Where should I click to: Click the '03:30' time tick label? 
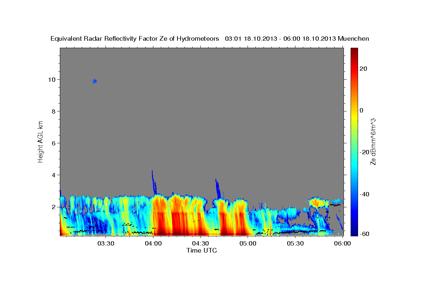click(106, 243)
